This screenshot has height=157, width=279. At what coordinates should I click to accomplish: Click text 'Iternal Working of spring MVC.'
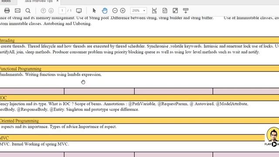click(40, 144)
